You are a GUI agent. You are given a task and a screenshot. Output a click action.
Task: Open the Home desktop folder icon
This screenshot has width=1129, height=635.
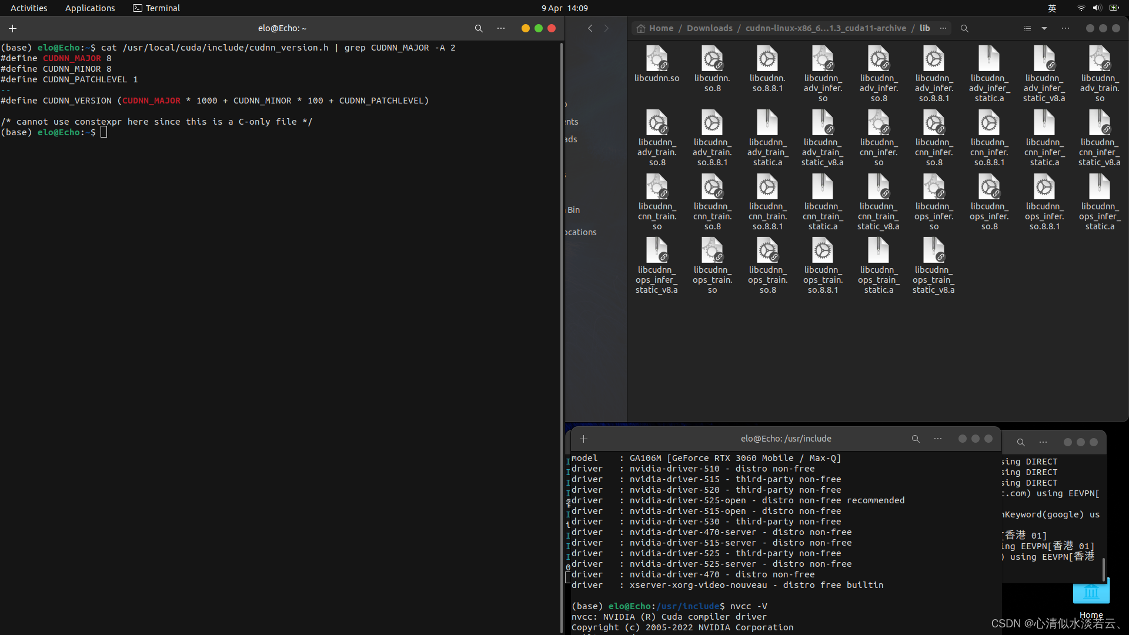pos(1091,599)
